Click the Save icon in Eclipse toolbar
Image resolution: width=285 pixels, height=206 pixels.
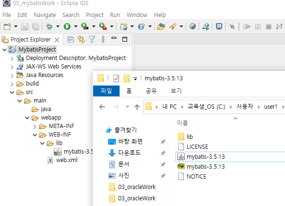[25, 27]
